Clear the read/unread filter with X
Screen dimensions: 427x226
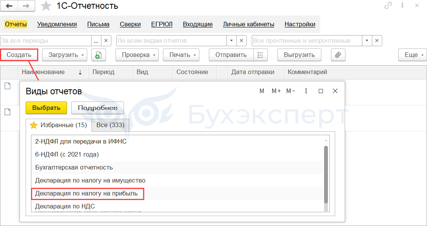coord(377,41)
